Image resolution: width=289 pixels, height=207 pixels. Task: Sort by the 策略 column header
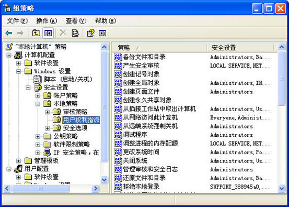[159, 48]
